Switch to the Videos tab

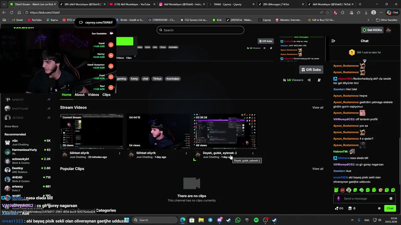(93, 95)
